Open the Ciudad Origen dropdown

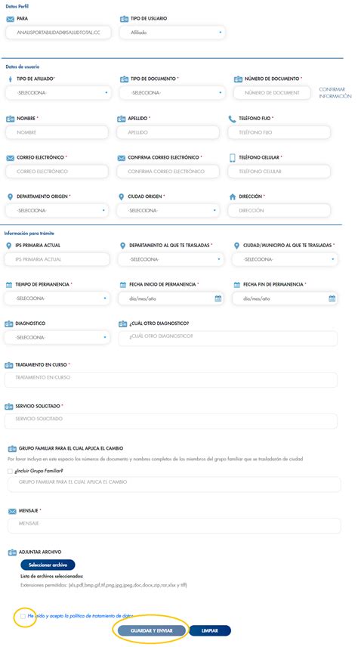pos(168,210)
